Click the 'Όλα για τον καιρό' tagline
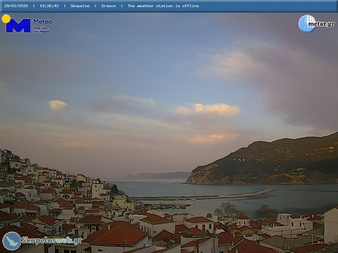This screenshot has height=253, width=338. (x=41, y=29)
